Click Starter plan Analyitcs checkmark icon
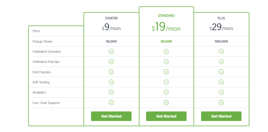 click(x=111, y=92)
